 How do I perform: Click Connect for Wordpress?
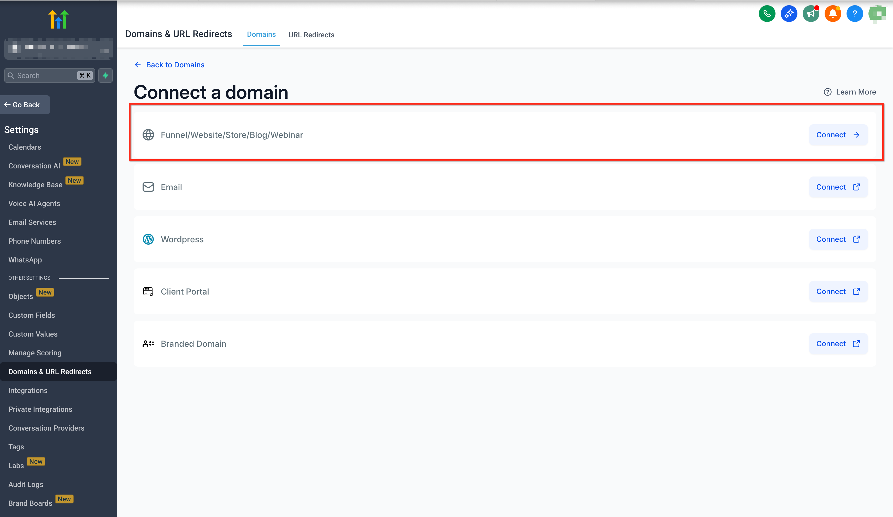838,239
